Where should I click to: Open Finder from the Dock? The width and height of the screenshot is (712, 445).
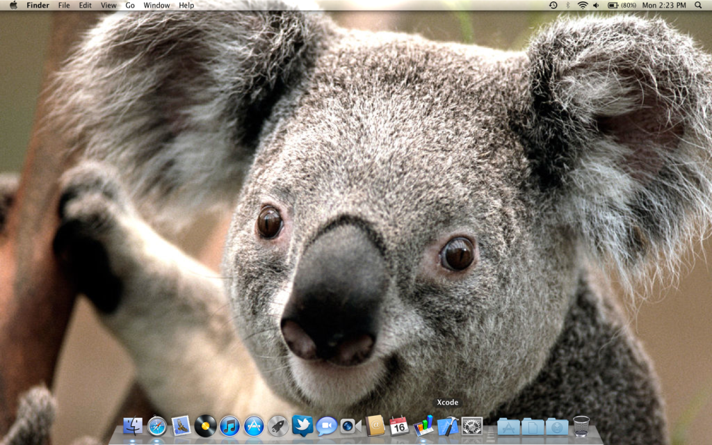pos(133,426)
